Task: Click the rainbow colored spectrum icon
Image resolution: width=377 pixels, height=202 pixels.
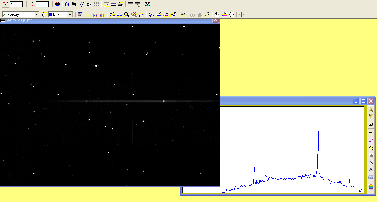Action: coord(371,187)
